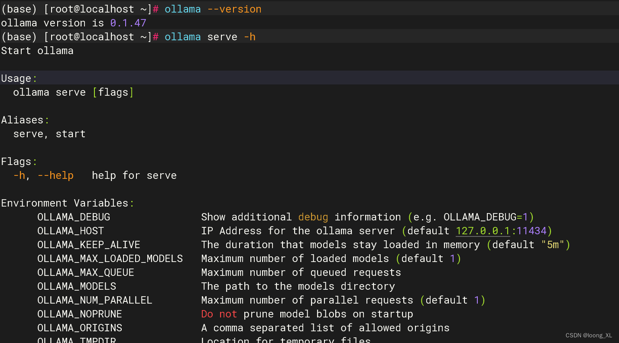Click the OLLAMA_KEEP_ALIVE variable name
619x343 pixels.
tap(89, 245)
